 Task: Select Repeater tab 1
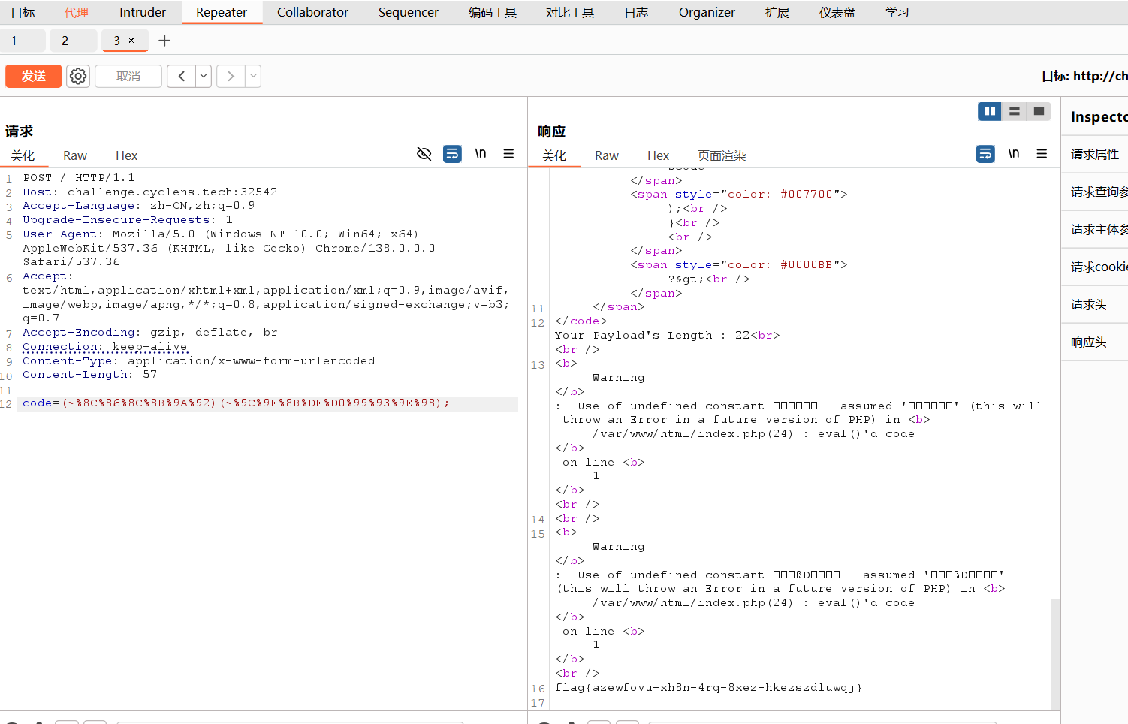coord(22,41)
